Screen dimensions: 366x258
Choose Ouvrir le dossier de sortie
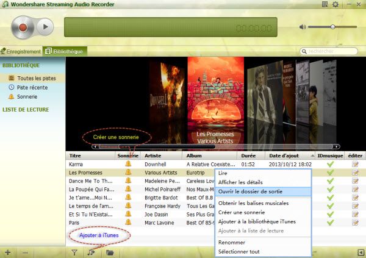point(263,192)
